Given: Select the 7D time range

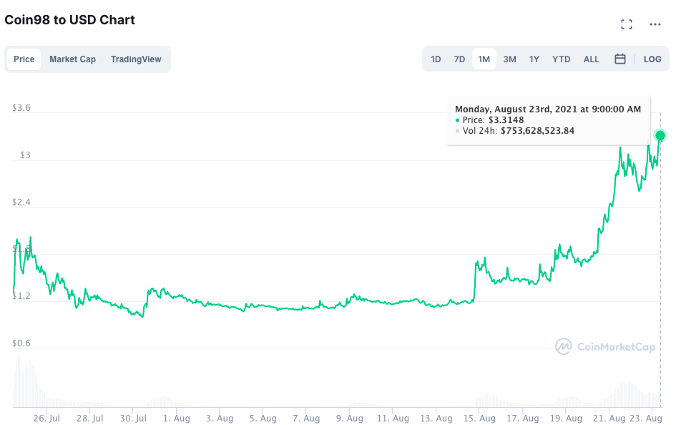Looking at the screenshot, I should click(x=460, y=59).
